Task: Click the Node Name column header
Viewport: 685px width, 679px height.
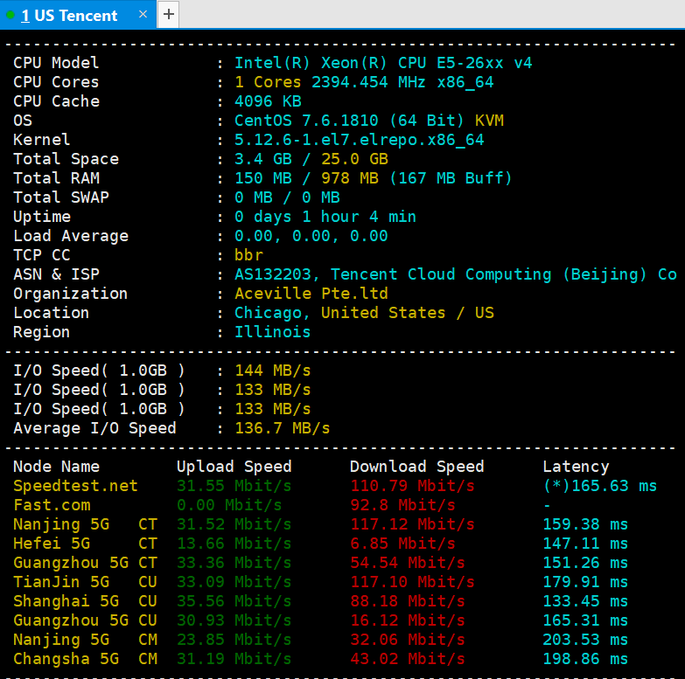Action: click(56, 467)
